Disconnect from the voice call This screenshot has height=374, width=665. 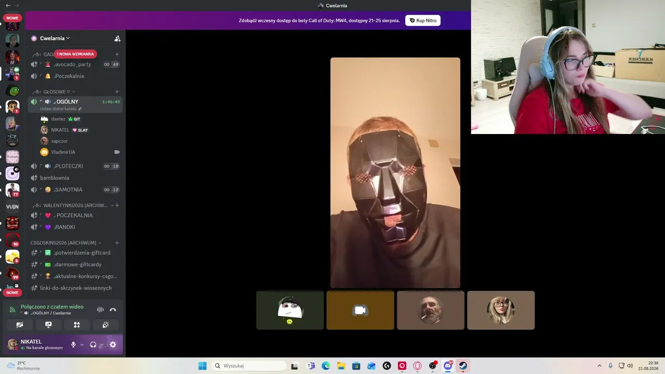pos(113,310)
